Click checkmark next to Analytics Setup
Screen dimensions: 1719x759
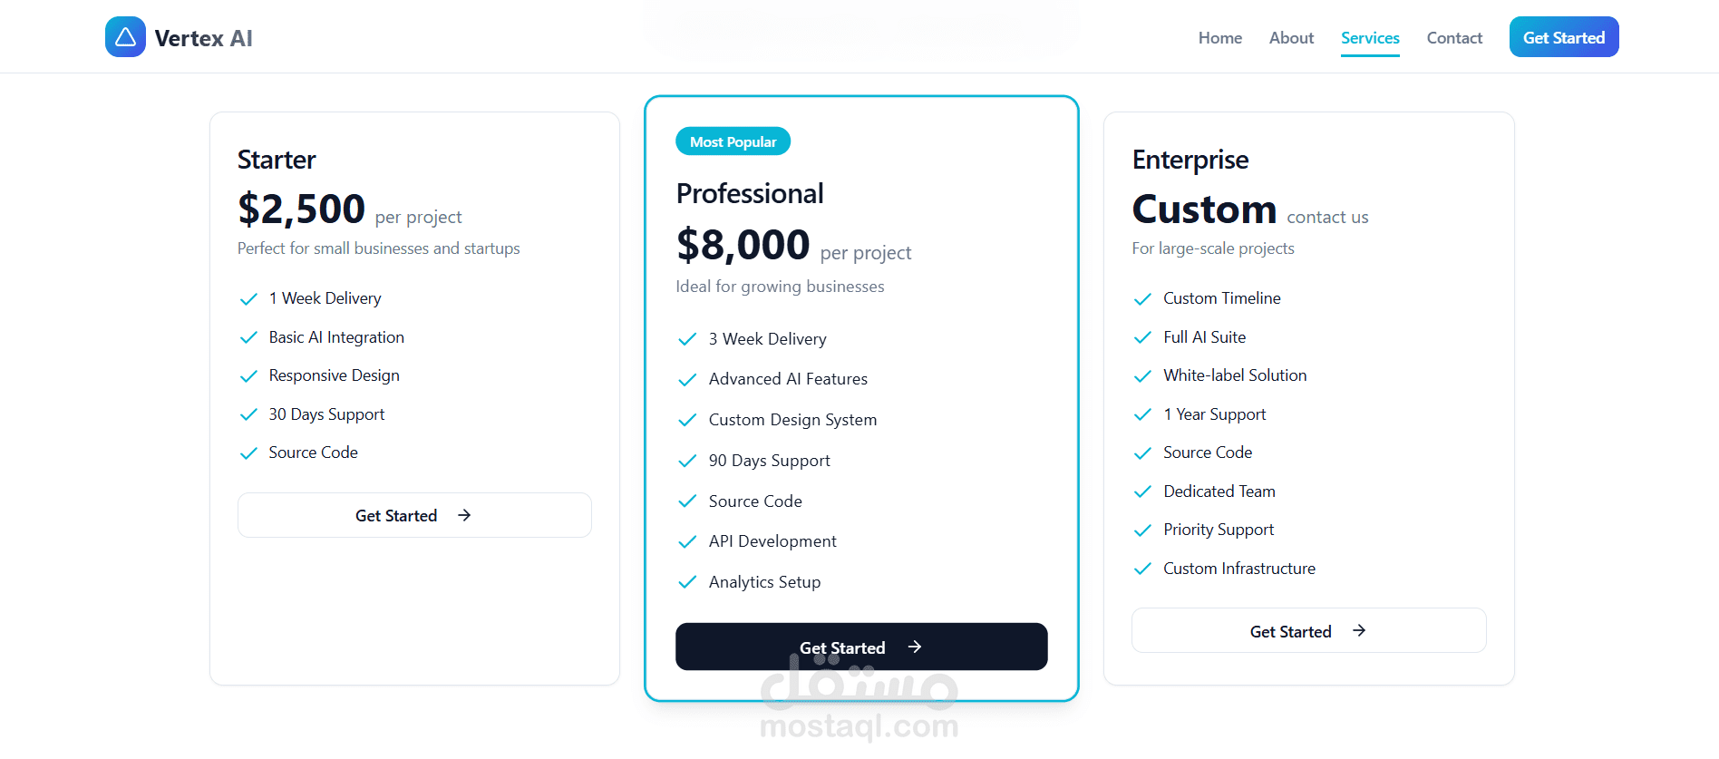[687, 582]
